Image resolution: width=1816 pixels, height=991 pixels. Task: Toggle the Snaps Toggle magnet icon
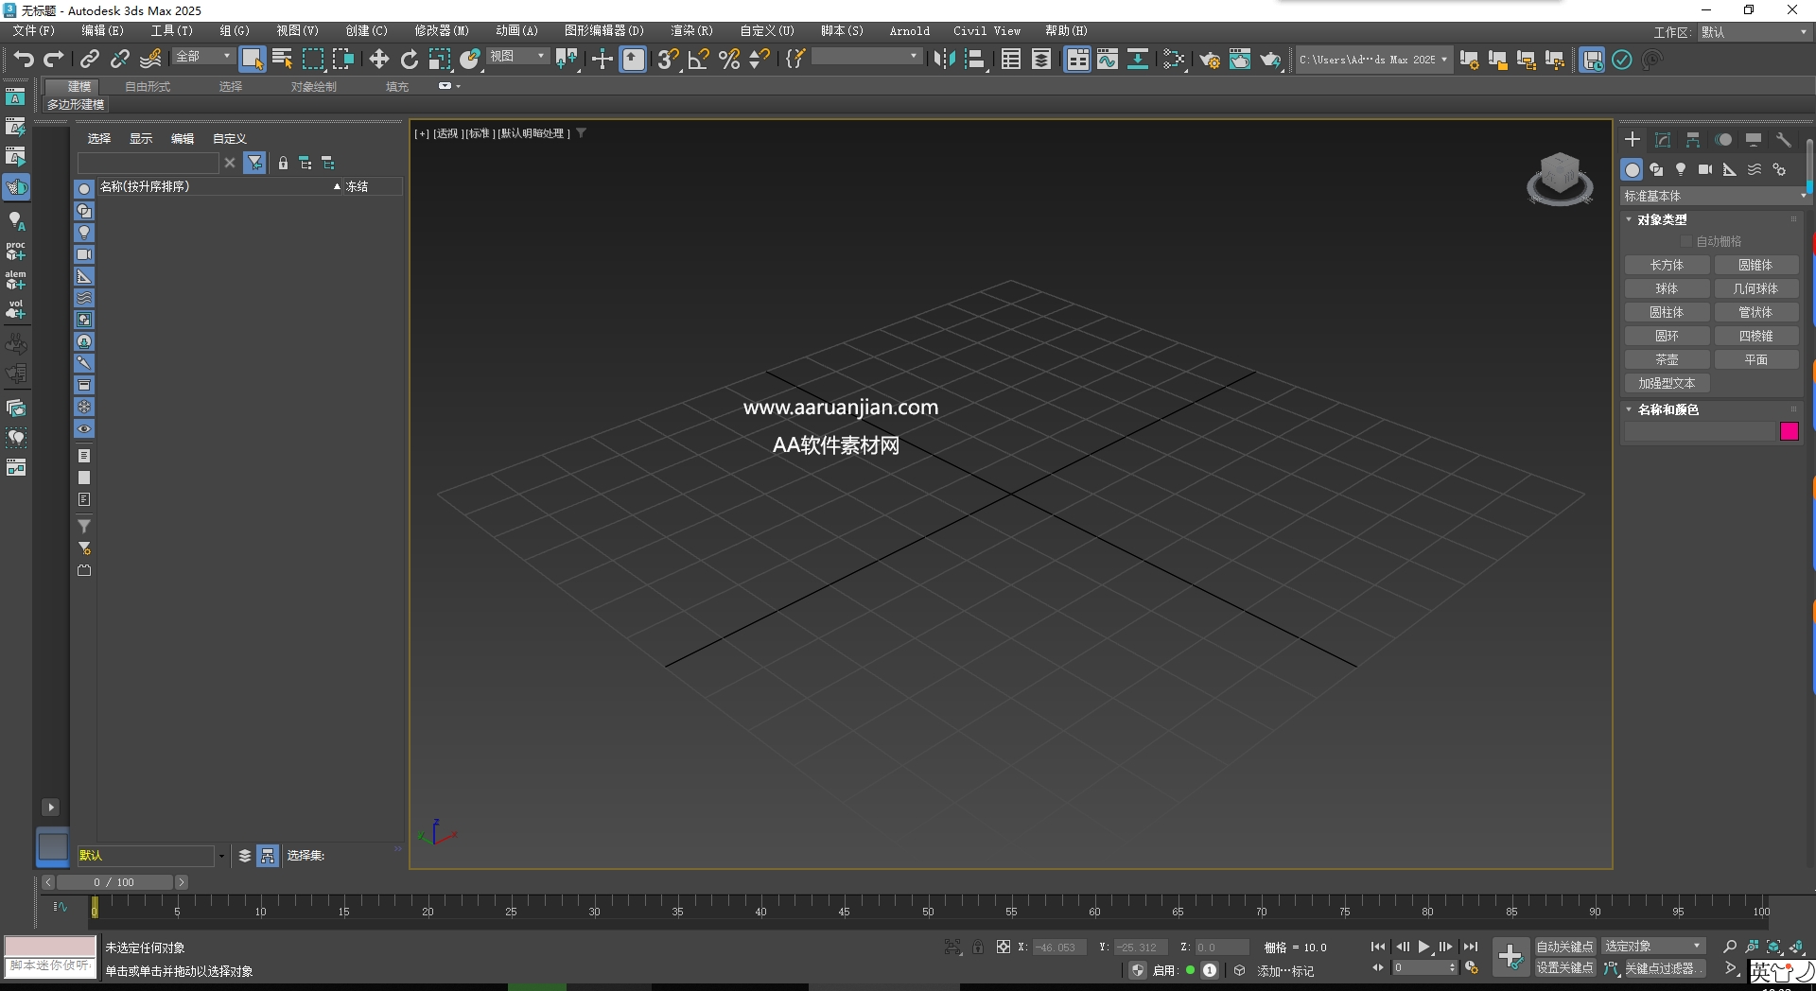(667, 60)
